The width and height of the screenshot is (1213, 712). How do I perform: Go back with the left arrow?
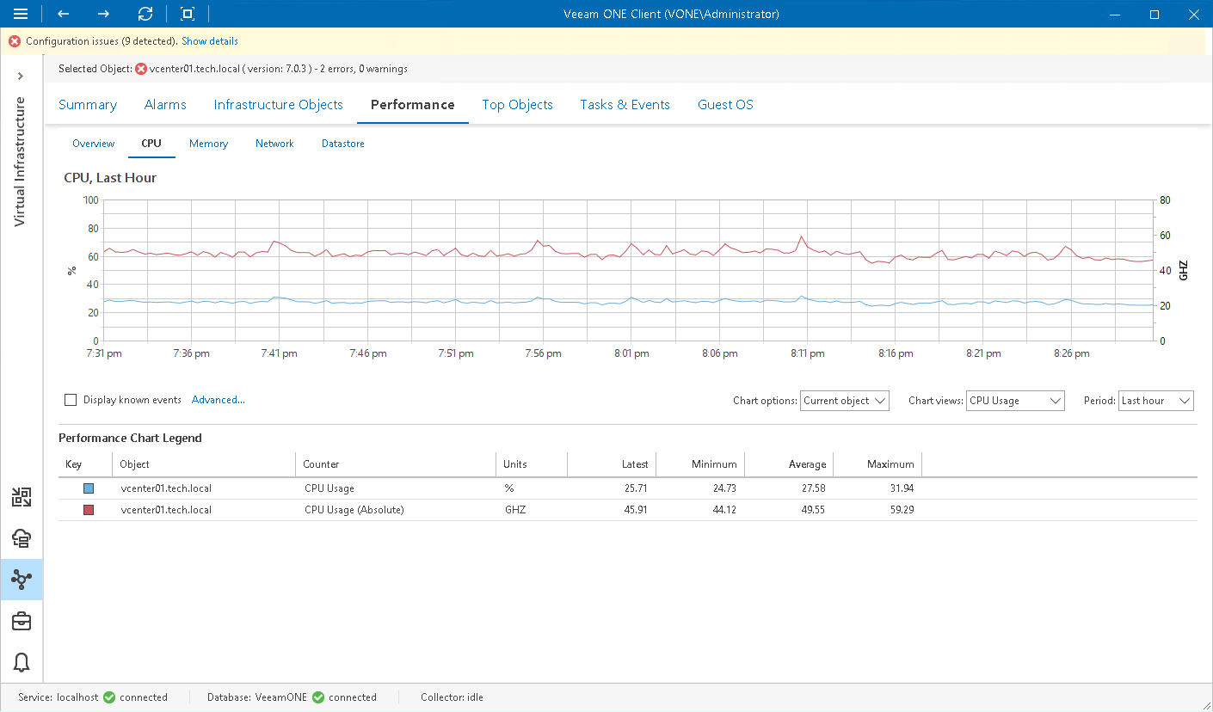coord(63,14)
